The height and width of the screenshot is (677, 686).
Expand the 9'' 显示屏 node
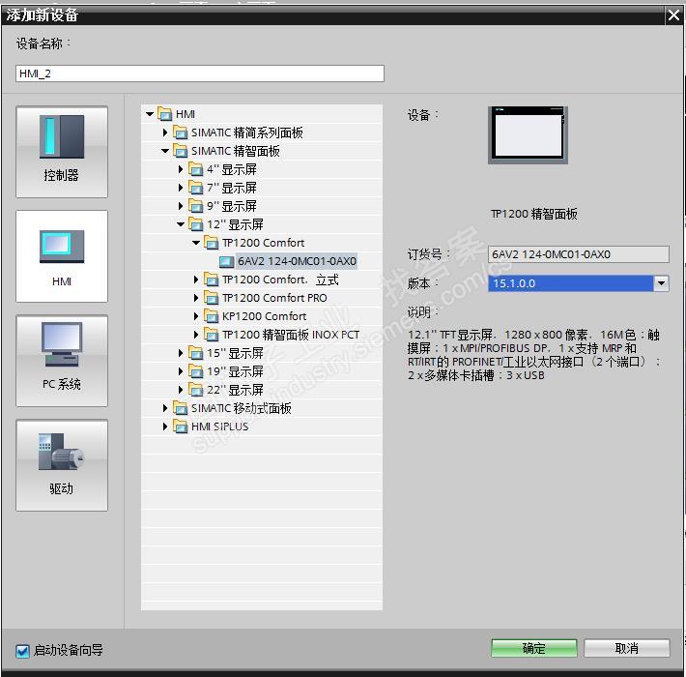pos(181,206)
